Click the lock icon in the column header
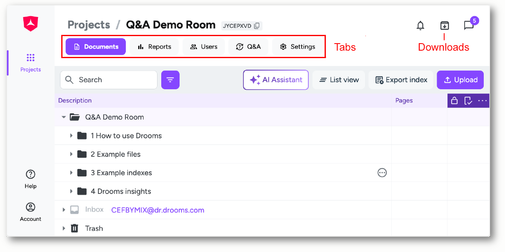505x252 pixels. coord(455,100)
